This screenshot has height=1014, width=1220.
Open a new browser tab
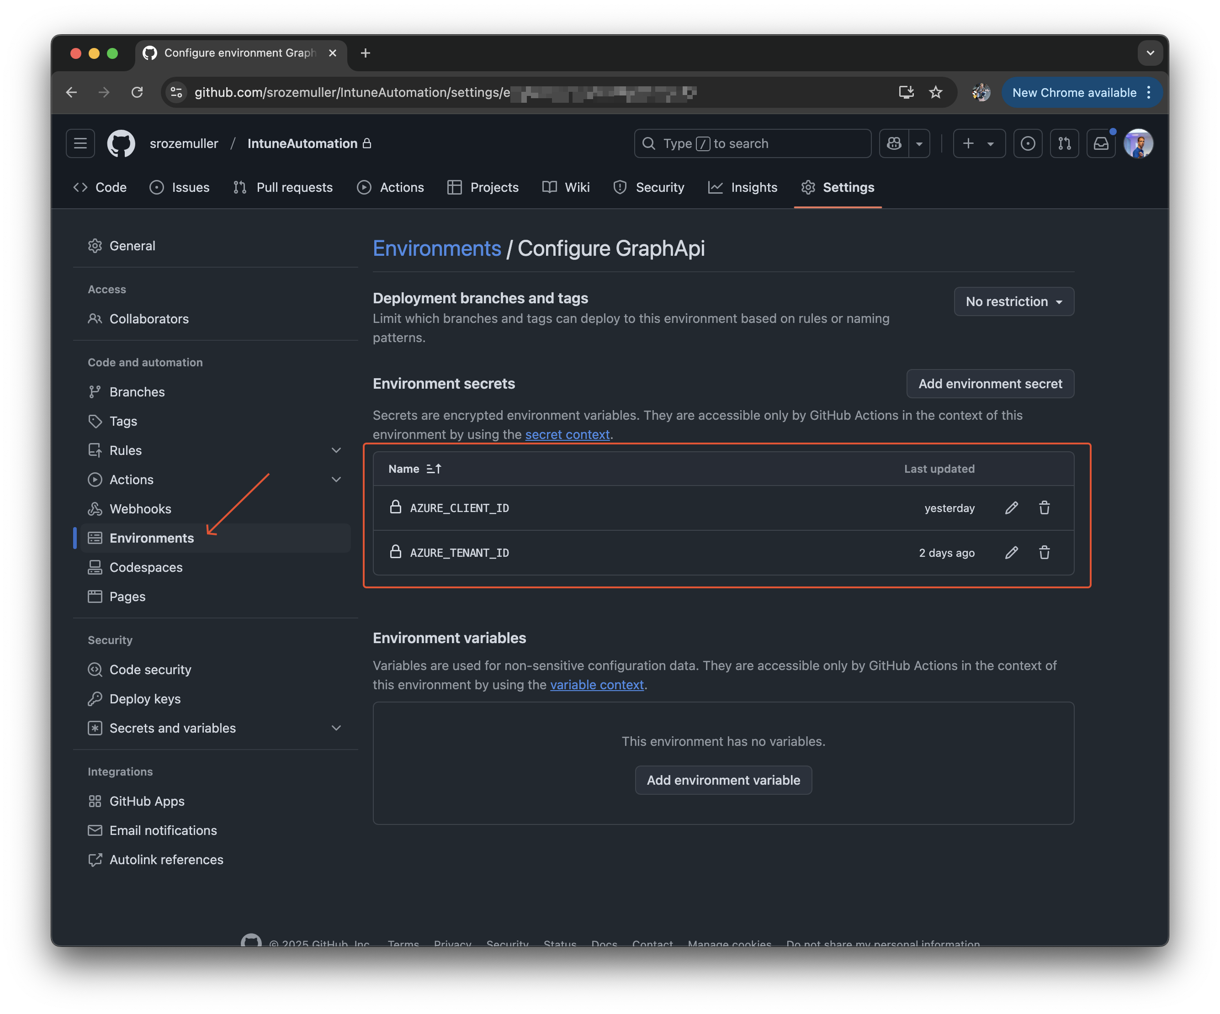click(366, 53)
